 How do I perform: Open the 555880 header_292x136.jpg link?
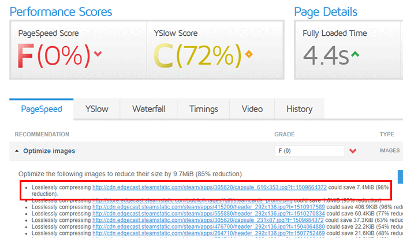pos(208,214)
